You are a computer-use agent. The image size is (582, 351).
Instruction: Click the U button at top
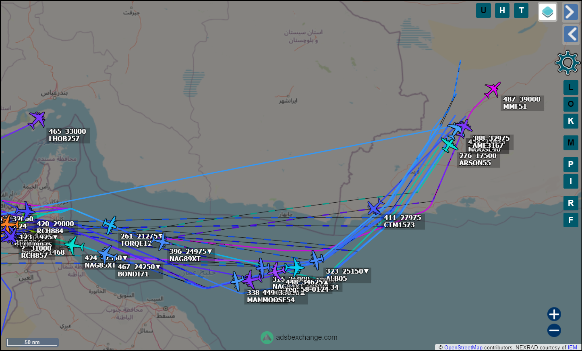483,10
